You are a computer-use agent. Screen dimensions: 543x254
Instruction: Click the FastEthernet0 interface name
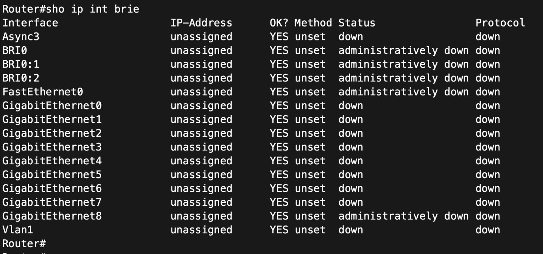pyautogui.click(x=43, y=92)
